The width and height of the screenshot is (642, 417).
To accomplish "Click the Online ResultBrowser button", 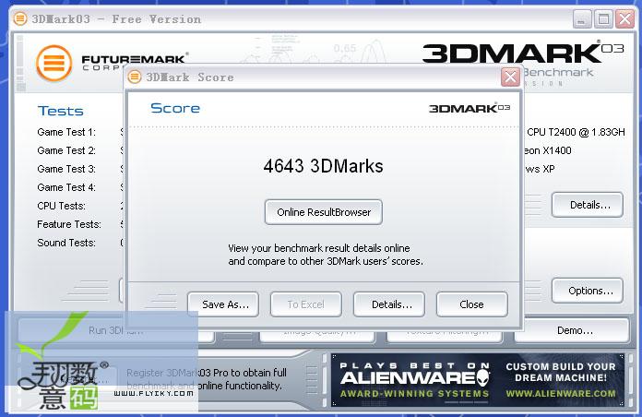I will (324, 212).
